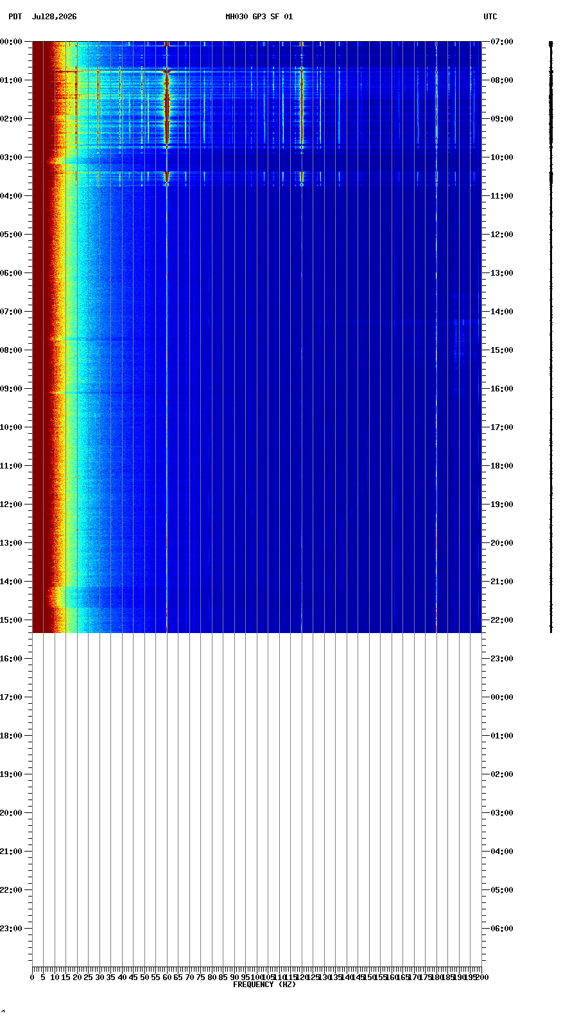
Task: Click the 04:00 PDT time label
Action: 11,196
